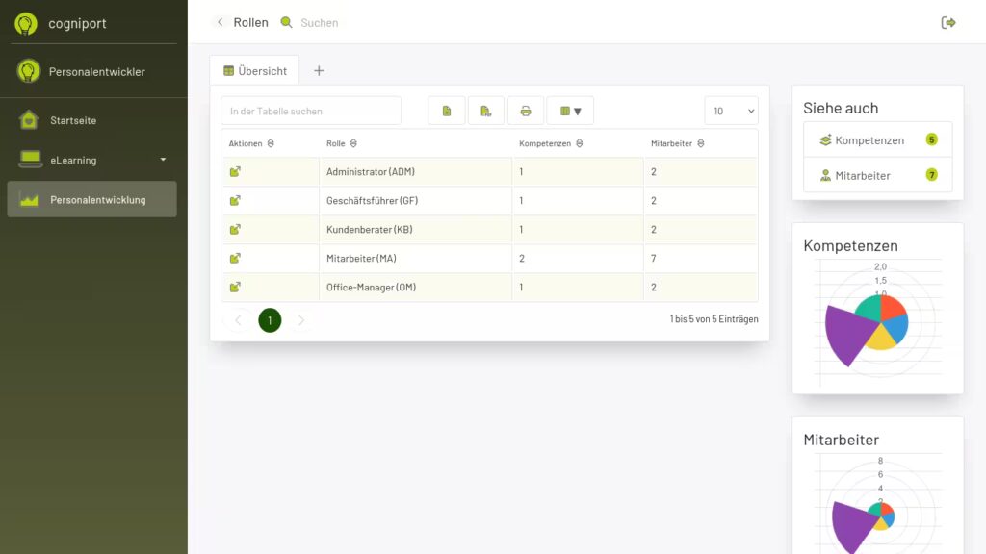Image resolution: width=986 pixels, height=554 pixels.
Task: Select the Übersicht tab
Action: point(255,70)
